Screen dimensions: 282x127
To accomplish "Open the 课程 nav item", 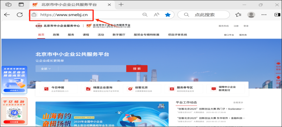I will tap(86, 35).
